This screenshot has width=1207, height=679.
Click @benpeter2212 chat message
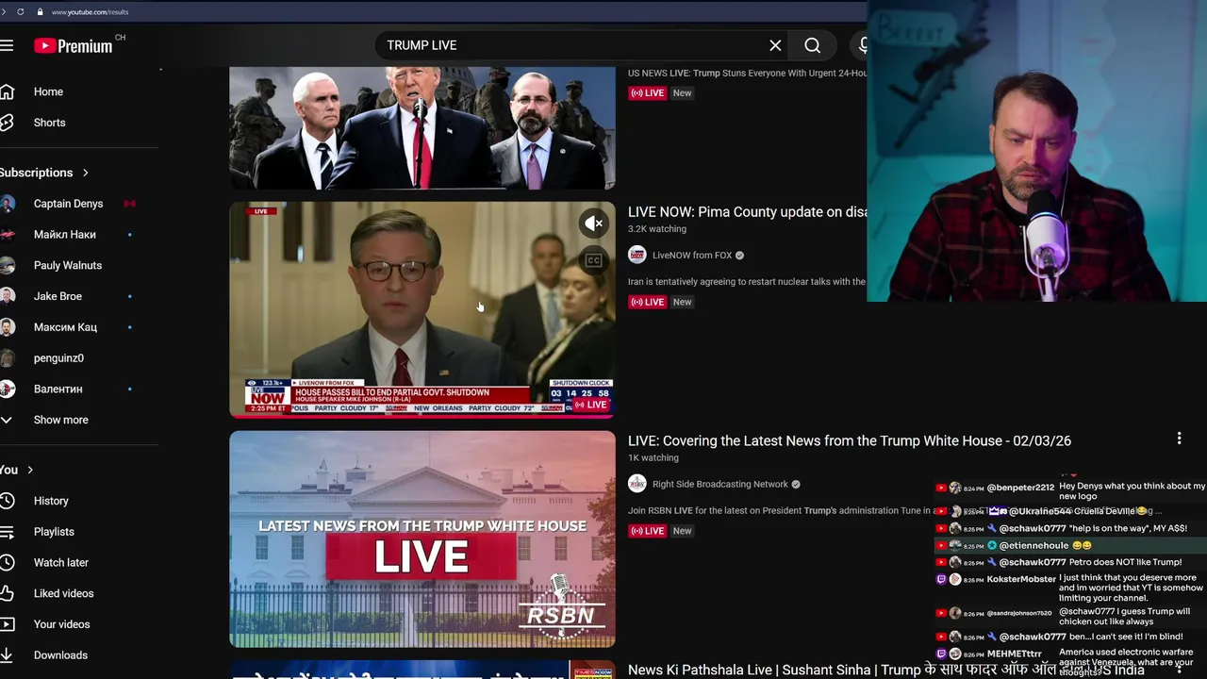point(1070,491)
